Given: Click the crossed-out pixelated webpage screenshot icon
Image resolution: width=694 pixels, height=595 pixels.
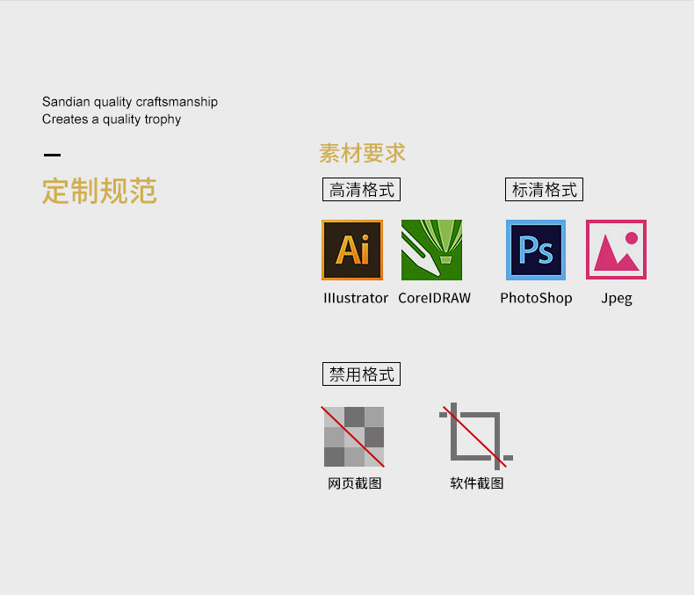Looking at the screenshot, I should coord(353,437).
